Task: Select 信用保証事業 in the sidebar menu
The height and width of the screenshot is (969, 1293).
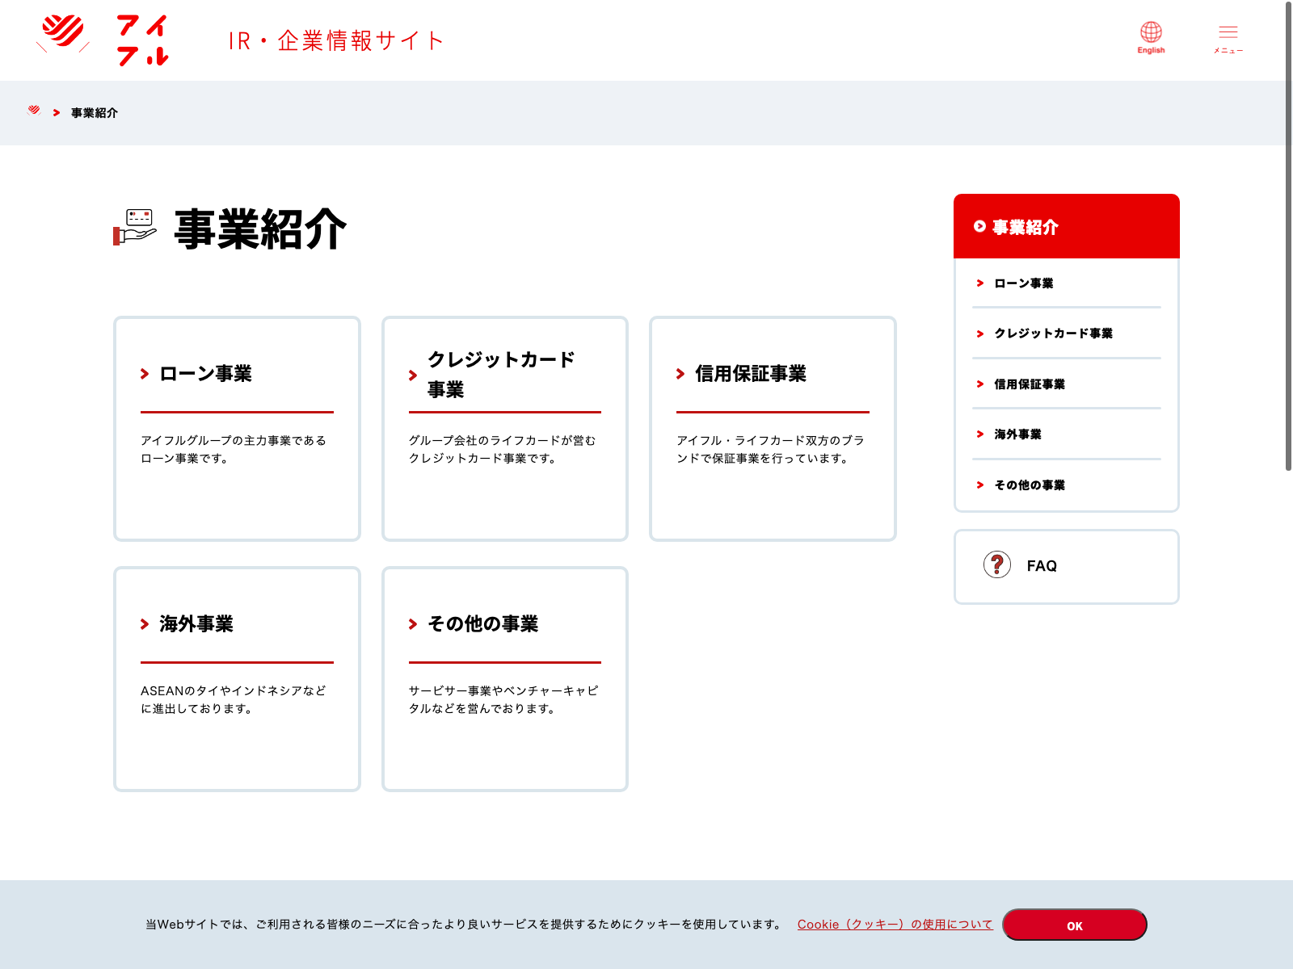Action: (1029, 384)
